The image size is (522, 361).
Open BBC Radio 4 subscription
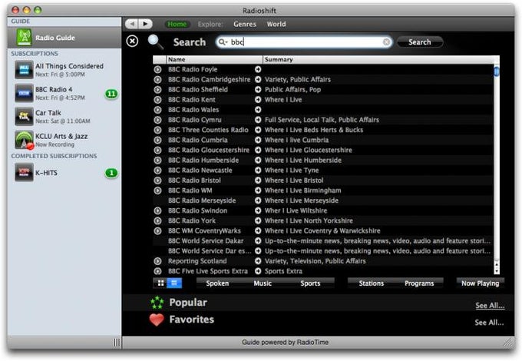pos(64,93)
